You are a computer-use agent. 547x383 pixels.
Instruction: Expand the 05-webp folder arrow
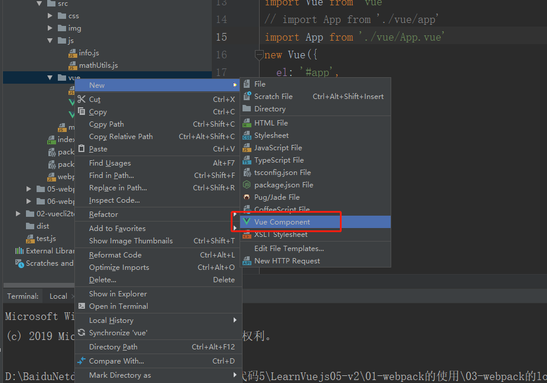pyautogui.click(x=28, y=189)
